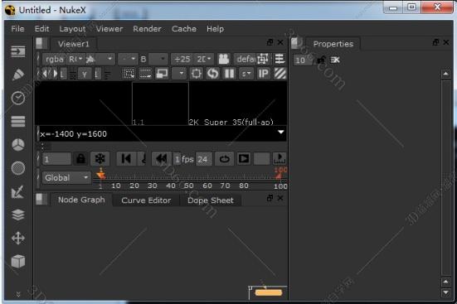Screen dimensions: 457x304
Task: Click the snowflake freeze icon
Action: (x=100, y=159)
